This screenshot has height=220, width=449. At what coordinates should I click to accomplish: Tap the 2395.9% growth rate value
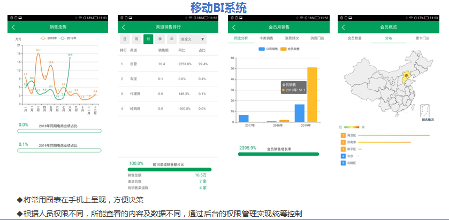248,148
